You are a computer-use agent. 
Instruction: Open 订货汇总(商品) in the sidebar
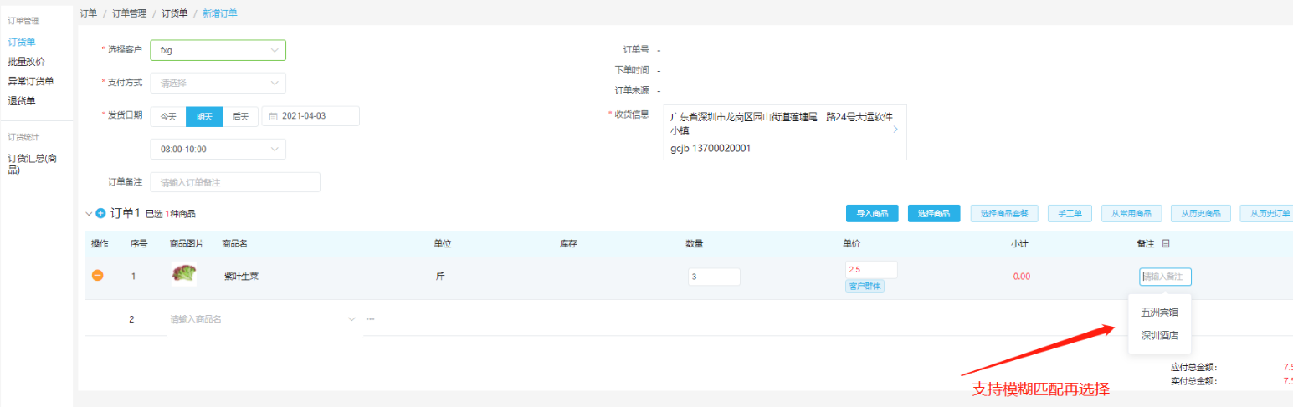pyautogui.click(x=32, y=163)
